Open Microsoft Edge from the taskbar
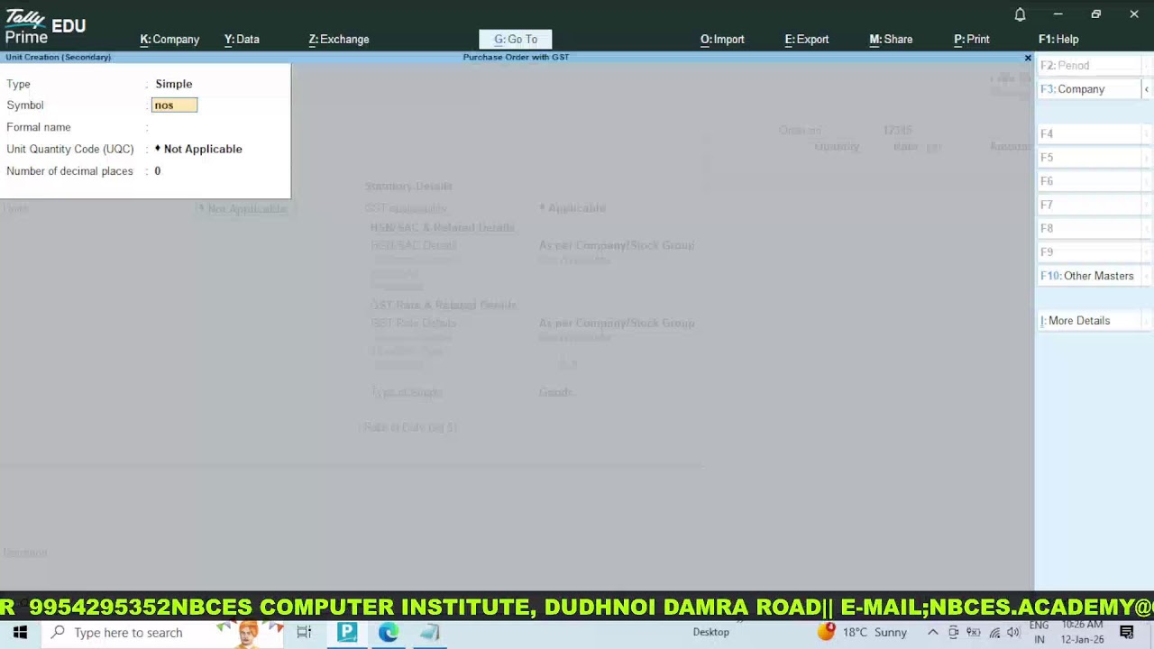 [x=389, y=633]
